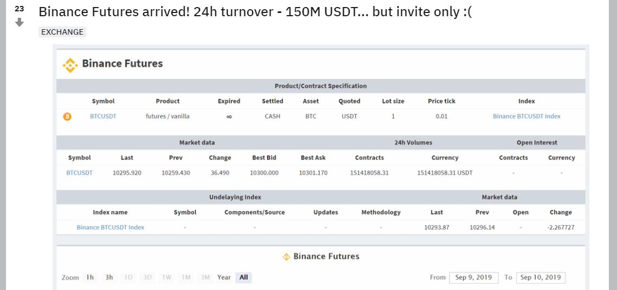This screenshot has height=290, width=617.
Task: Select the 3h zoom range
Action: (x=109, y=278)
